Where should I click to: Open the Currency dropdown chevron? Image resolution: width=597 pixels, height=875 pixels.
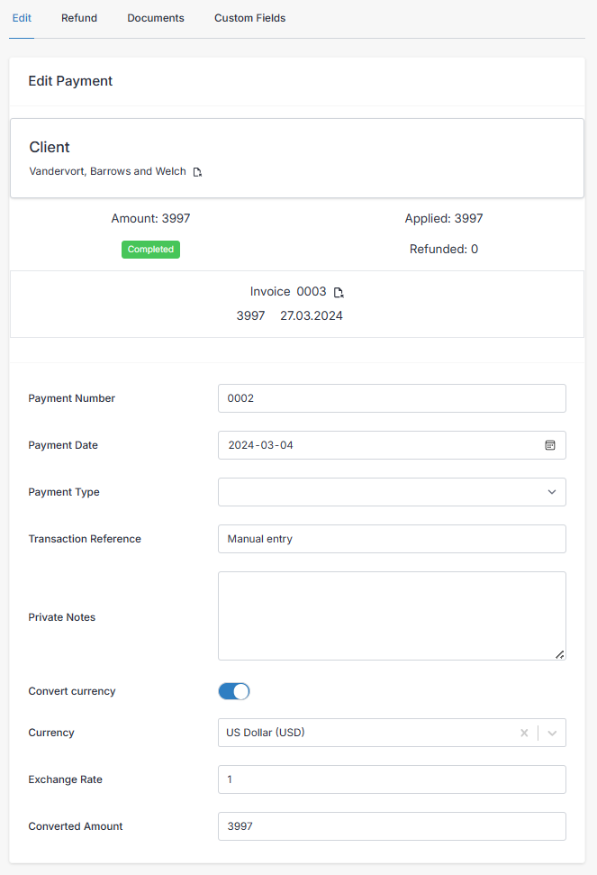coord(552,733)
